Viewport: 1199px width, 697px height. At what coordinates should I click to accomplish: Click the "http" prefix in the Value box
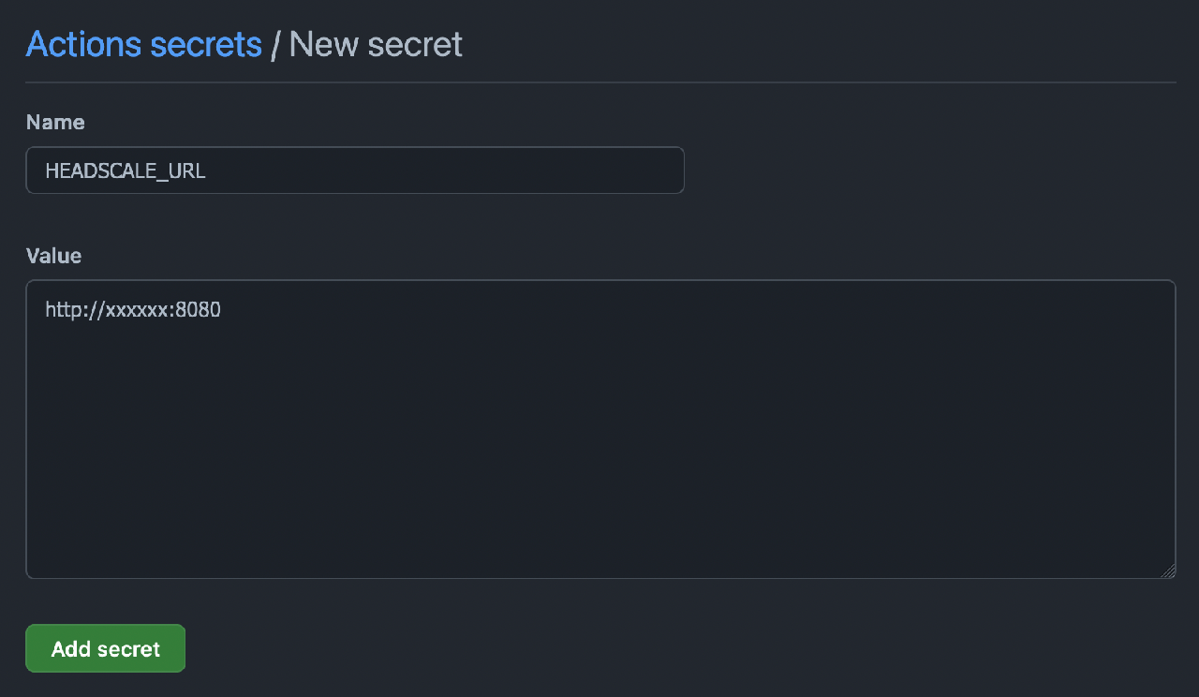(62, 309)
